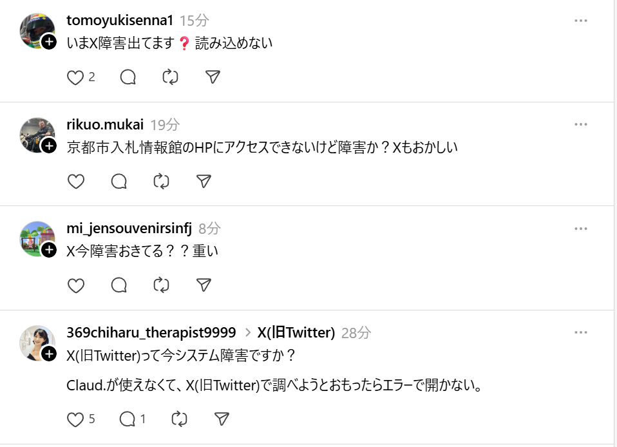Viewport: 617px width, 447px height.
Task: Like rikuo.mukai's post
Action: pyautogui.click(x=76, y=182)
